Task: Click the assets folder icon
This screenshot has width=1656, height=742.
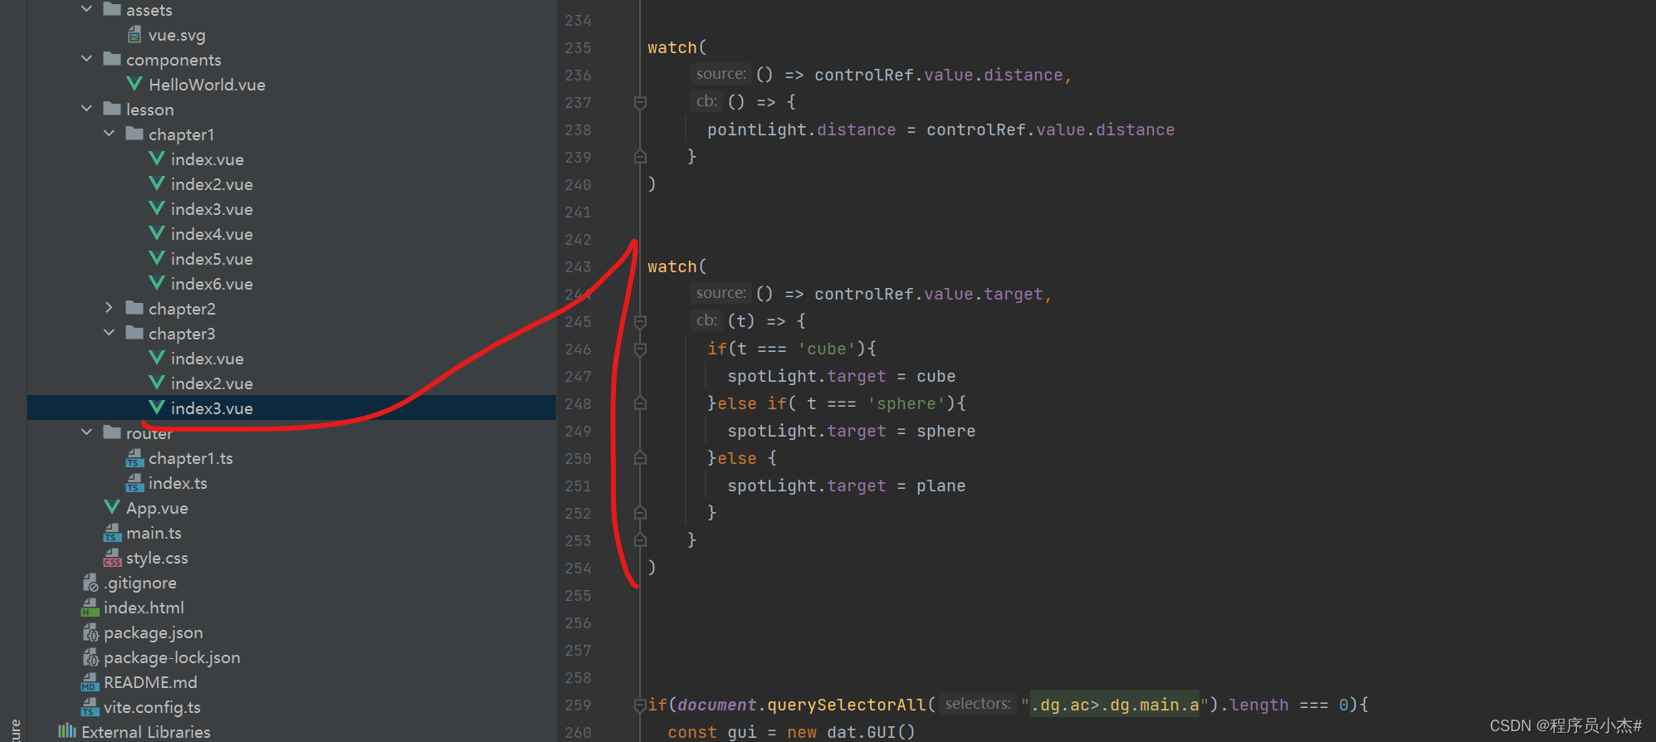Action: tap(112, 9)
